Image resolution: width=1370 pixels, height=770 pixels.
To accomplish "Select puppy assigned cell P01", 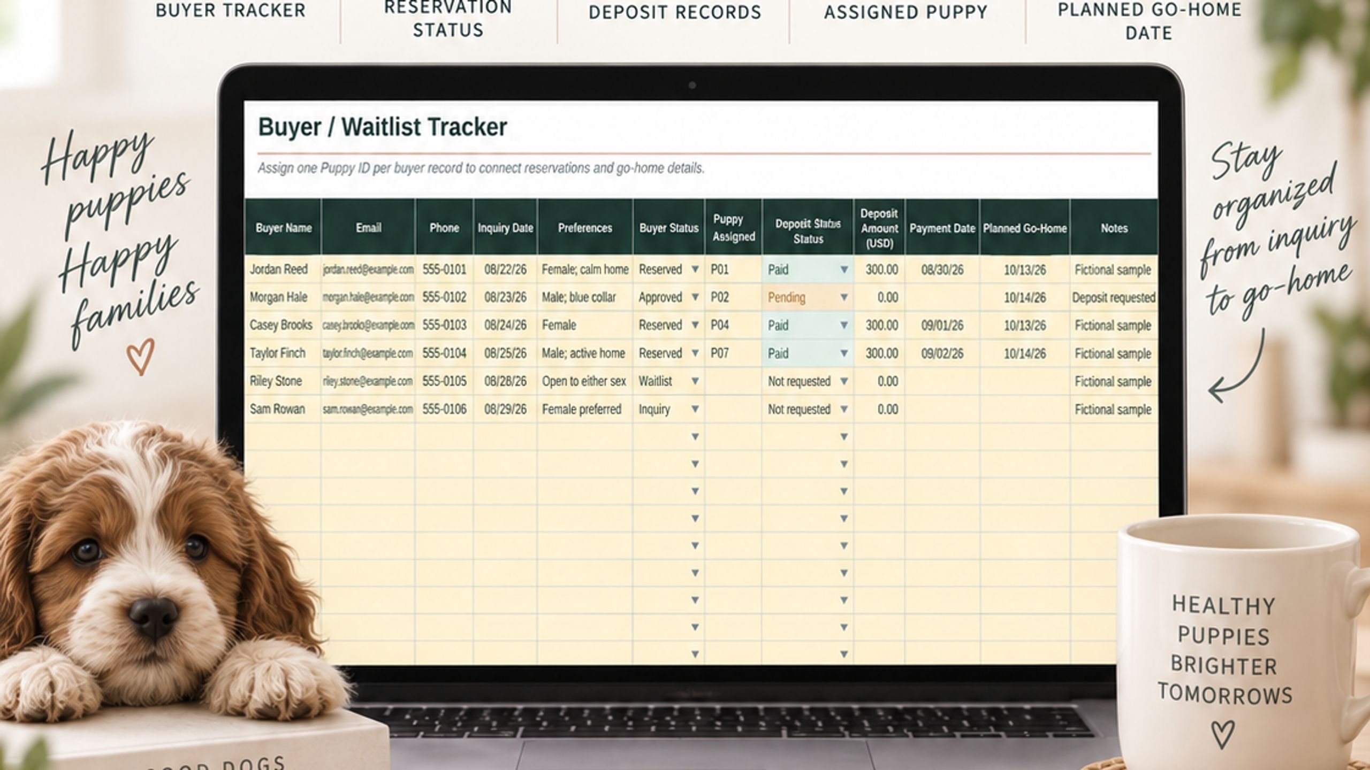I will click(x=733, y=269).
